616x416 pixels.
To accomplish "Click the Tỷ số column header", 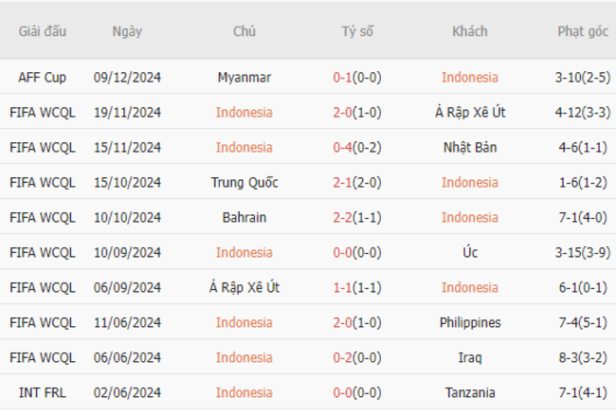I will click(357, 31).
